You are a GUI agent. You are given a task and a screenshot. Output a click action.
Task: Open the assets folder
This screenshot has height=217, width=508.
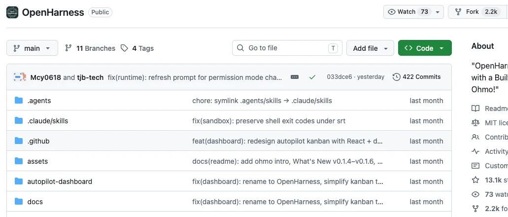[37, 161]
